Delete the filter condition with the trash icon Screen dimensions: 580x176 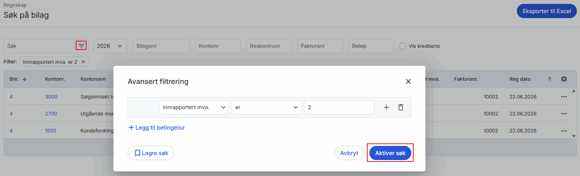[x=401, y=107]
